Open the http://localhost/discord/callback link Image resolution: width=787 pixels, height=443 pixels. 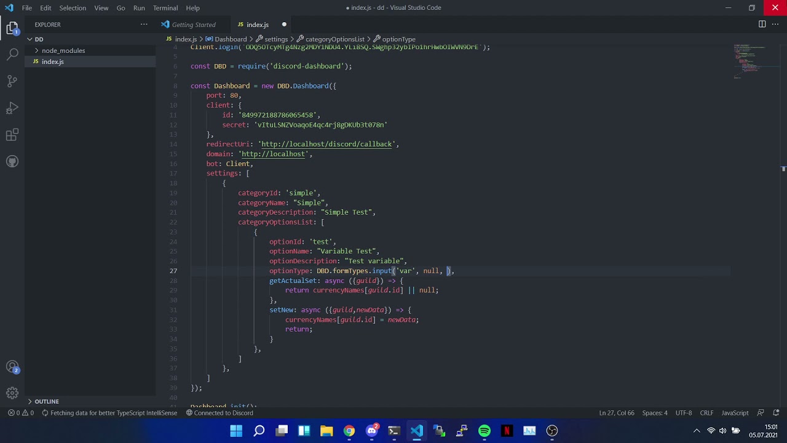[327, 144]
